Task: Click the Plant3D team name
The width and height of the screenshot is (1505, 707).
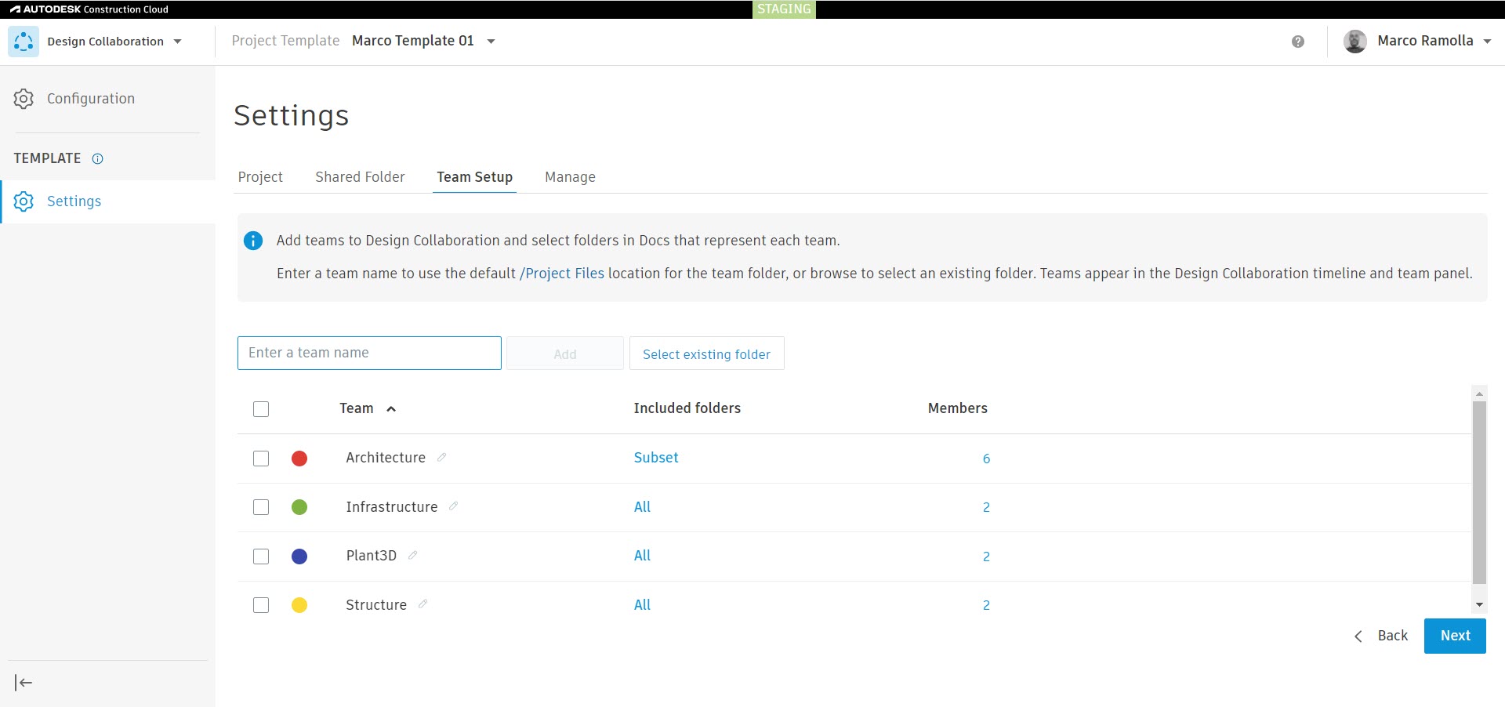Action: 372,556
